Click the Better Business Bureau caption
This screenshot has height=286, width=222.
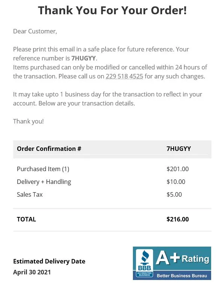click(x=182, y=275)
